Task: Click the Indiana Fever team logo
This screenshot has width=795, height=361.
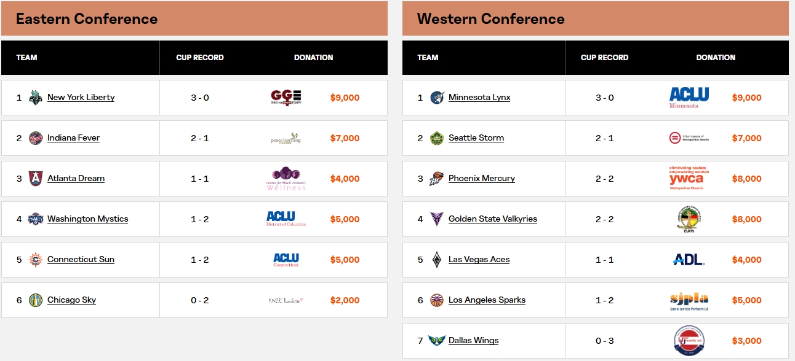Action: 36,138
